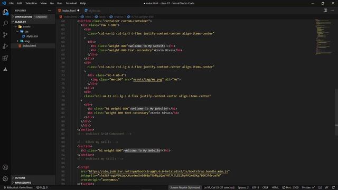Toggle Screen Reader Optimized status item
338x190 pixels.
[185, 187]
